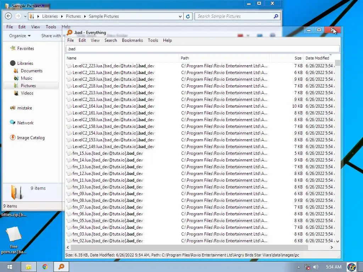Refresh the Sample Pictures folder
This screenshot has width=363, height=272.
coord(188,16)
